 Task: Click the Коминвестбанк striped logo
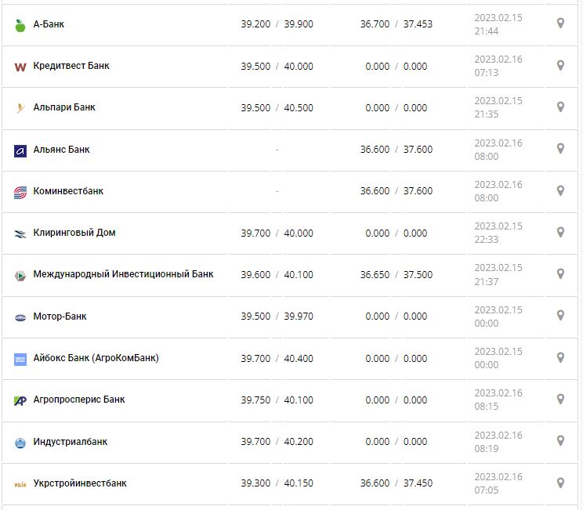20,192
